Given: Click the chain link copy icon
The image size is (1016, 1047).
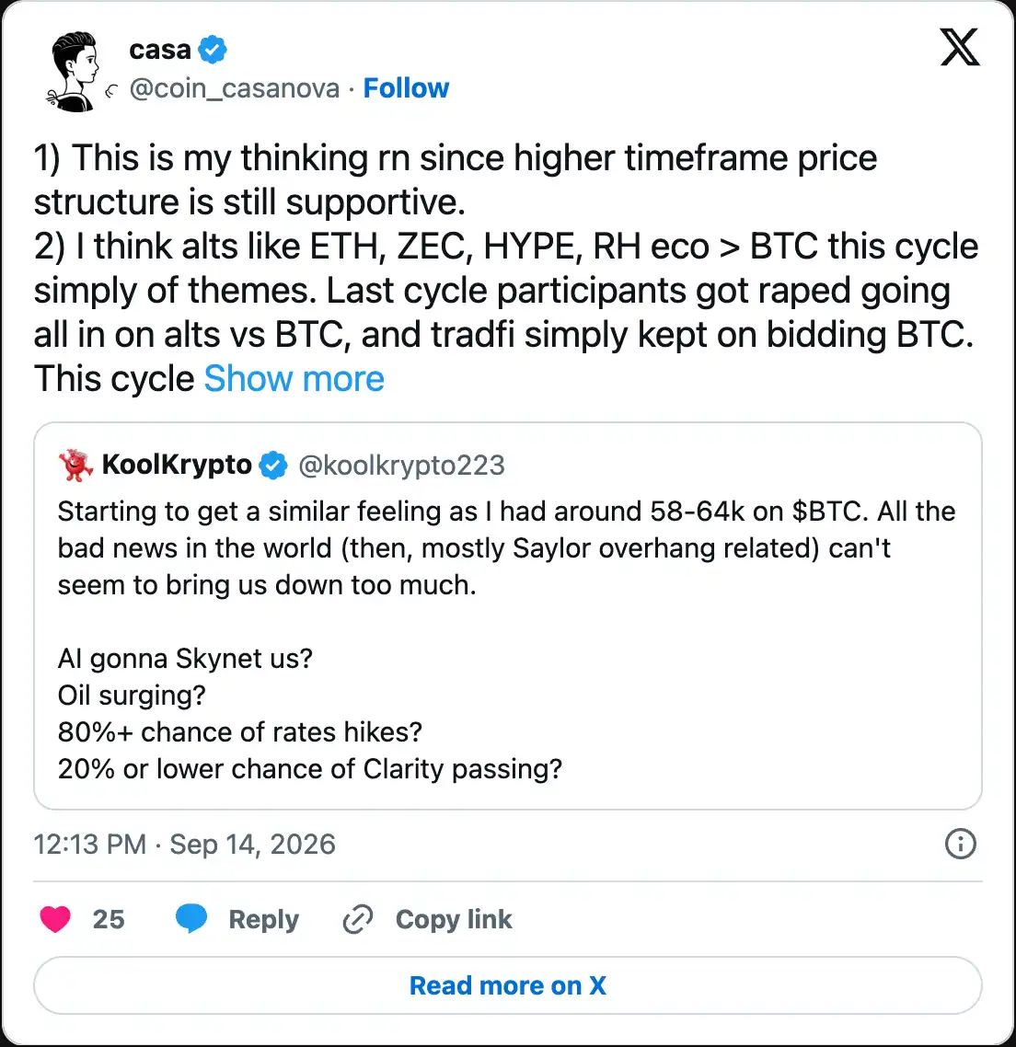Looking at the screenshot, I should click(357, 919).
